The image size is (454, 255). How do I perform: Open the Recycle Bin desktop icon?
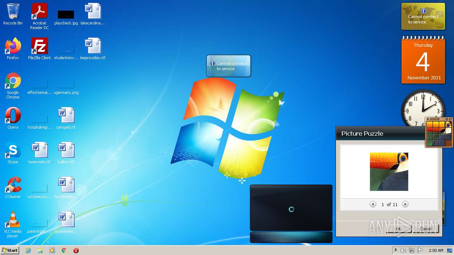tap(13, 14)
